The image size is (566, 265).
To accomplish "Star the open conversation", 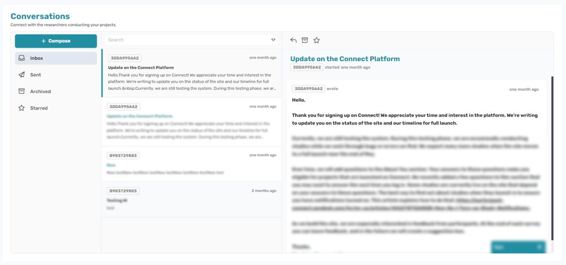I will click(x=316, y=40).
